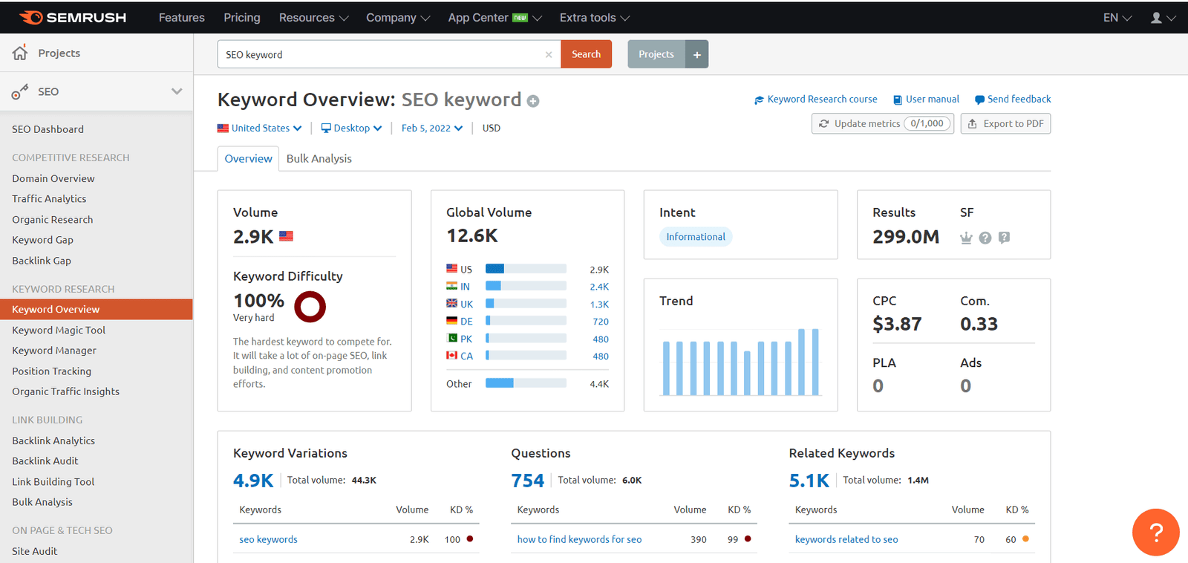Click the circular question mark SF icon
Screen dimensions: 1188x563
[x=985, y=238]
